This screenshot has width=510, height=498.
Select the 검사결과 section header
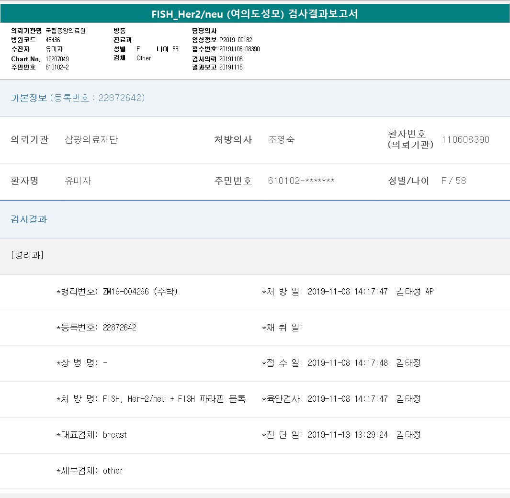[x=29, y=219]
